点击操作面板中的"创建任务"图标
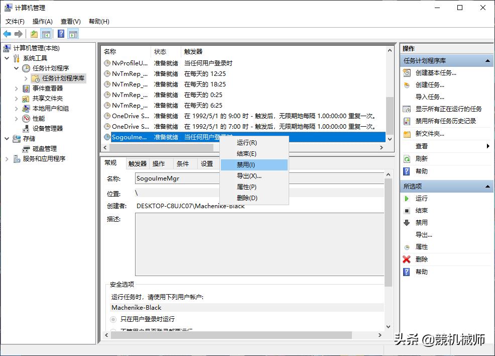 [x=407, y=84]
